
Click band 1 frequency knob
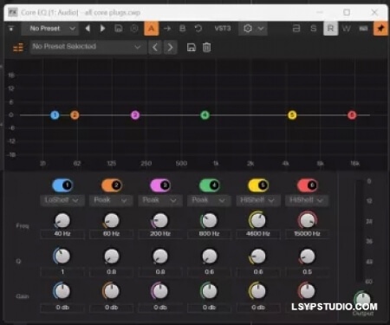click(x=62, y=221)
